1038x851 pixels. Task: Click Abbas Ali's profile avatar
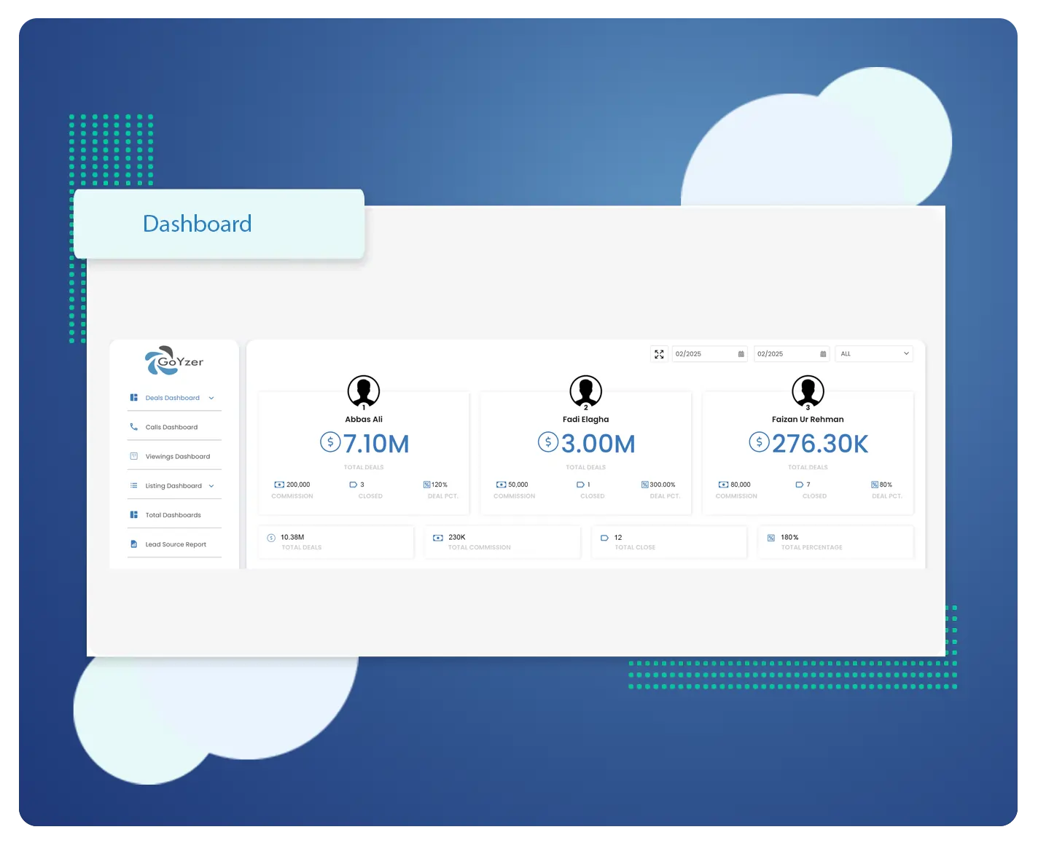tap(364, 391)
